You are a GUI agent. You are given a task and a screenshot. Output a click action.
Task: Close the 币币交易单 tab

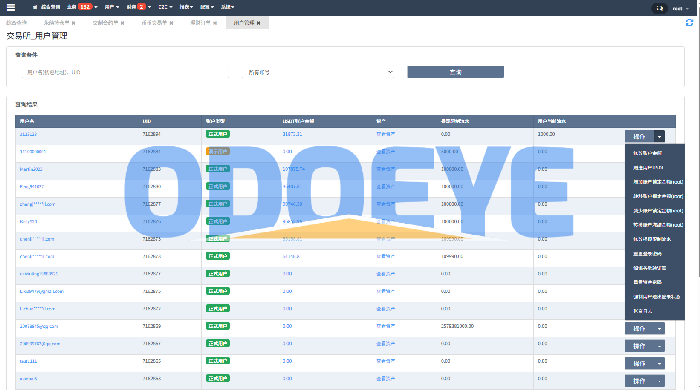[171, 23]
